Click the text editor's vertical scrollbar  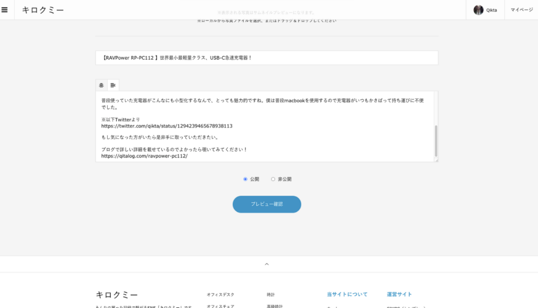point(436,141)
